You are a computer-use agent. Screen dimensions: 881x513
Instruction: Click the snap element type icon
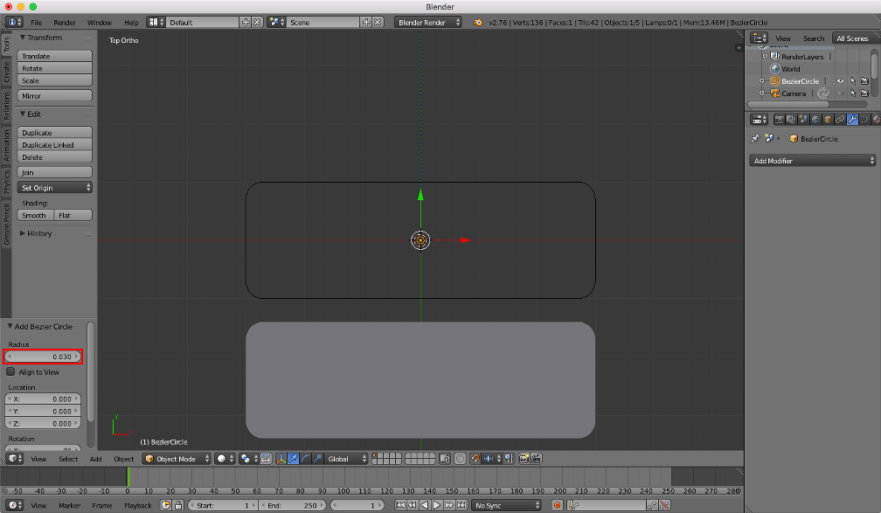pyautogui.click(x=492, y=459)
